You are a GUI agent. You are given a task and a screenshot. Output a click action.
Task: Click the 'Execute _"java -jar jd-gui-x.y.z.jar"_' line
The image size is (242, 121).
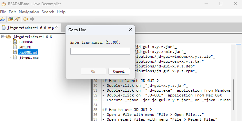166,100
